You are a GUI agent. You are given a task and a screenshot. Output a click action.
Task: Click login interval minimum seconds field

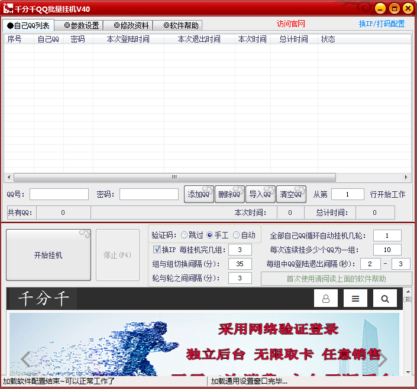click(x=370, y=264)
